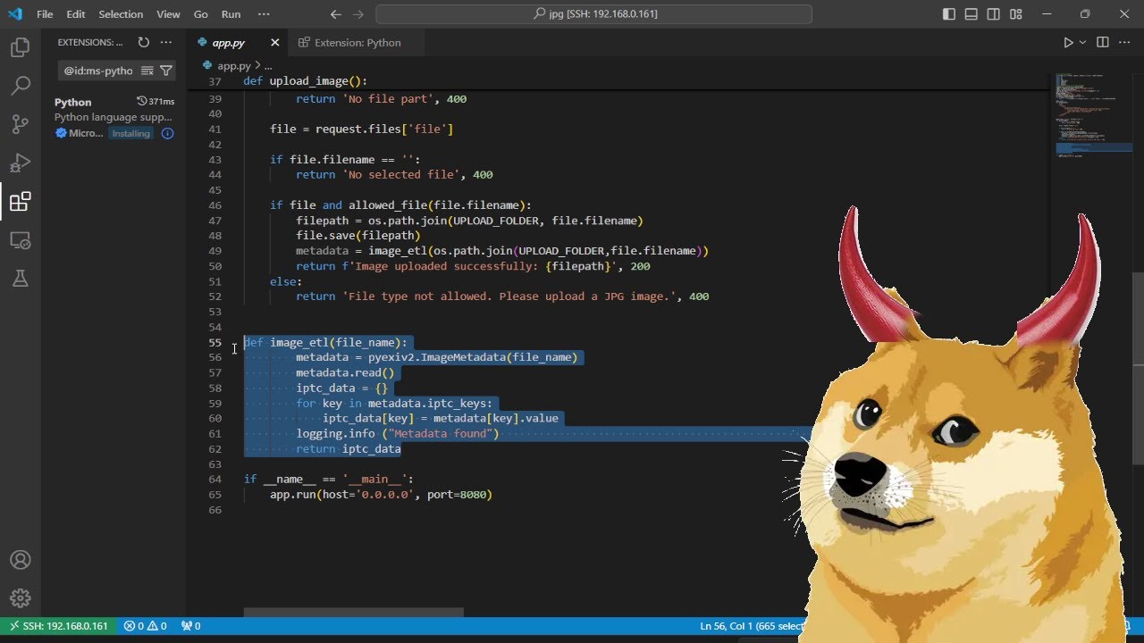The width and height of the screenshot is (1144, 643).
Task: Go forward with the navigation arrow
Action: pyautogui.click(x=357, y=14)
